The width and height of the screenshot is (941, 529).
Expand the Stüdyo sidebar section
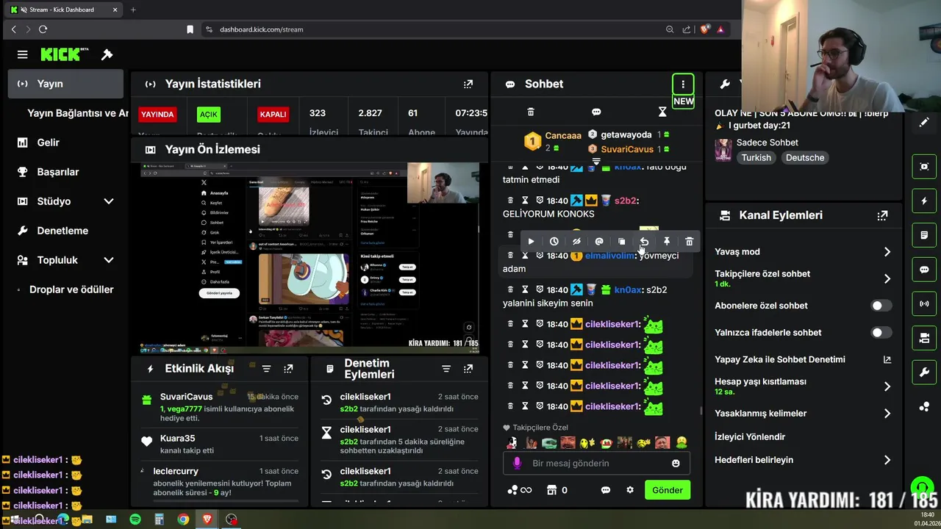pos(108,201)
